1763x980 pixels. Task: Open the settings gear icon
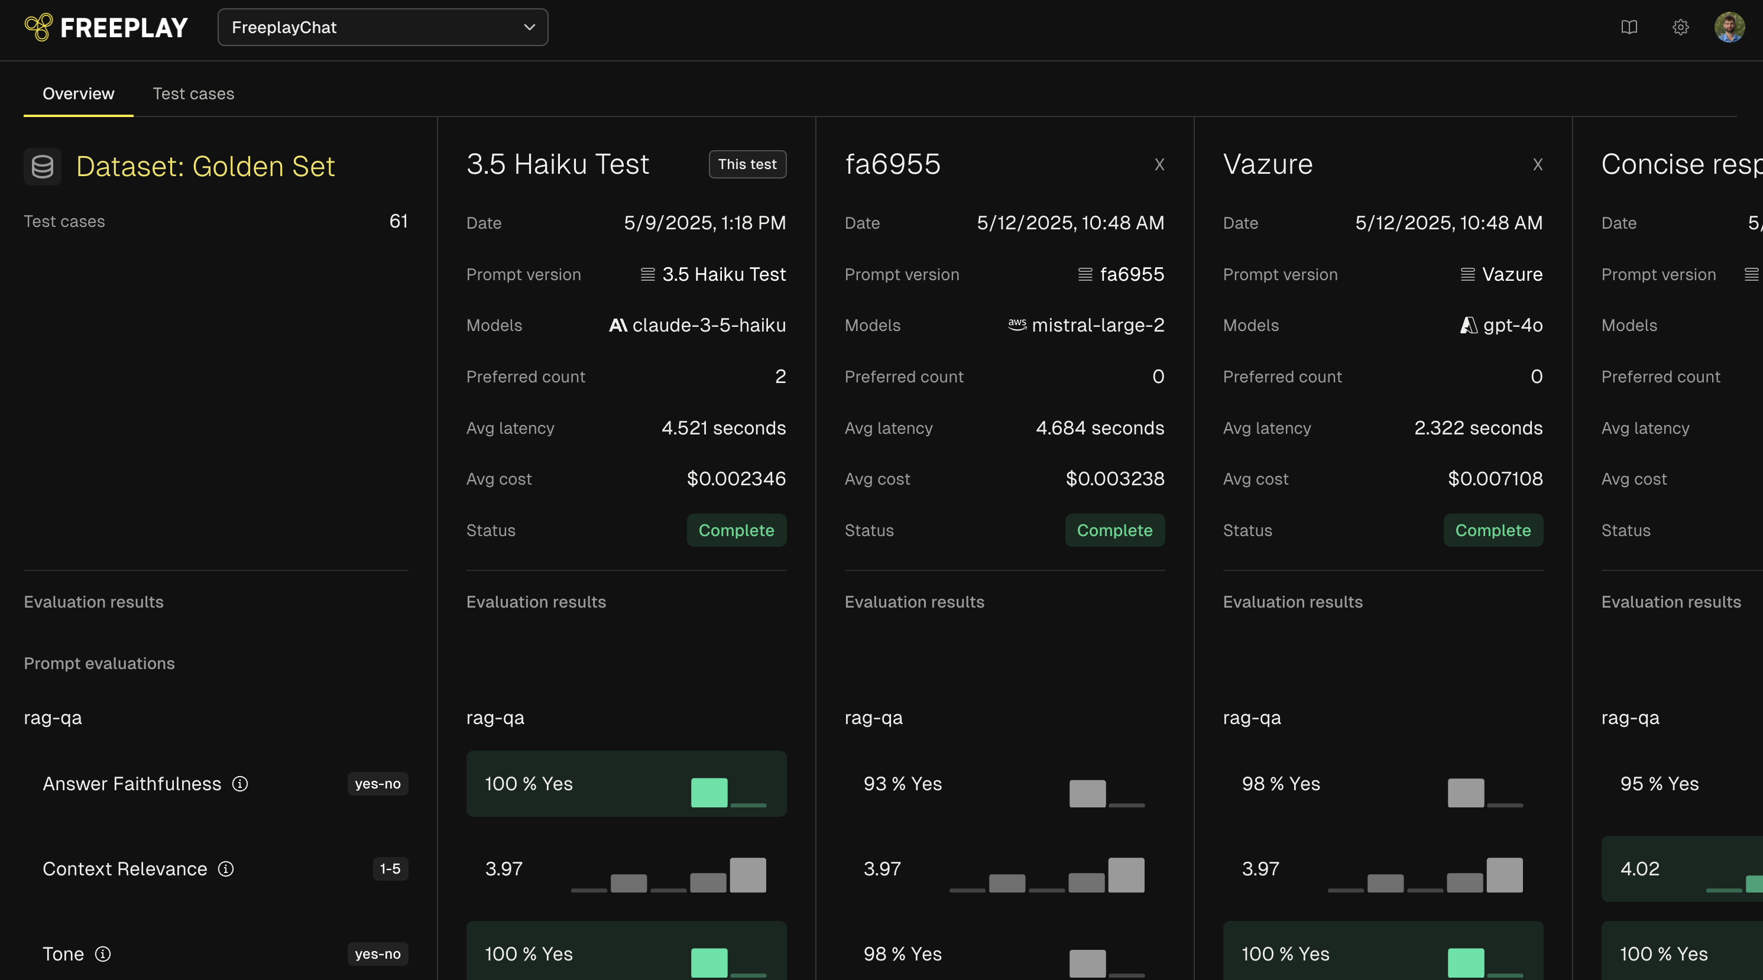1680,27
